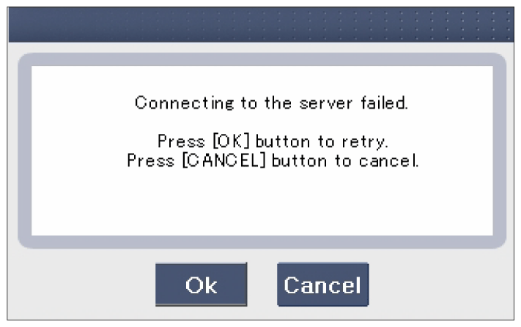Select the [CANCEL] bracketed text in message
The image size is (521, 327).
coord(224,161)
